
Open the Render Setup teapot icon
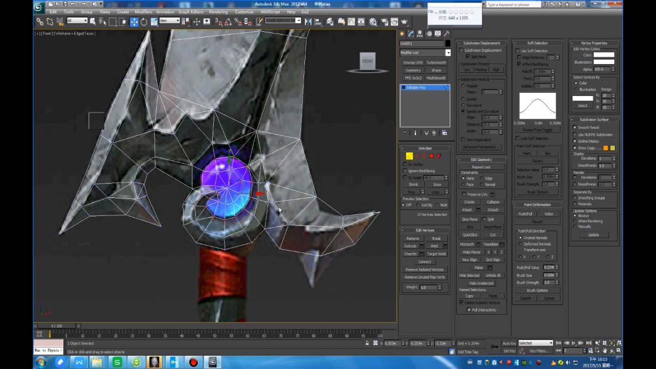[385, 22]
